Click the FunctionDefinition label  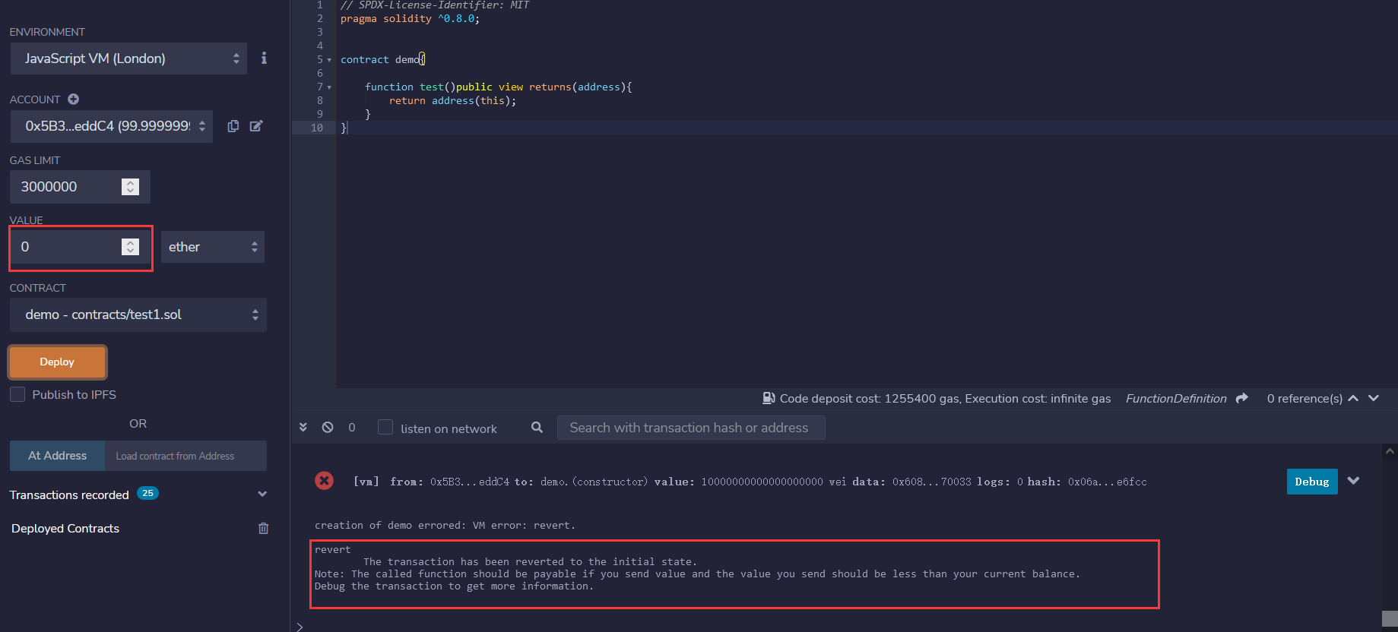tap(1176, 398)
